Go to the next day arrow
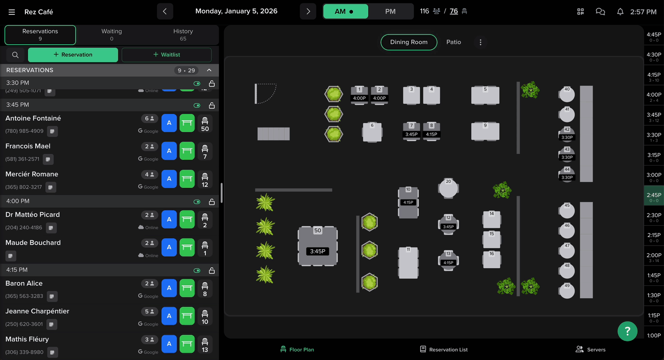Image resolution: width=664 pixels, height=360 pixels. point(308,12)
